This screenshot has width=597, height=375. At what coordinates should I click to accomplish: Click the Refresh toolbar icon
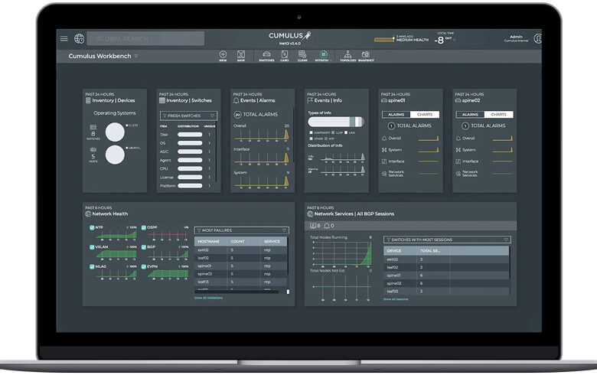[323, 56]
